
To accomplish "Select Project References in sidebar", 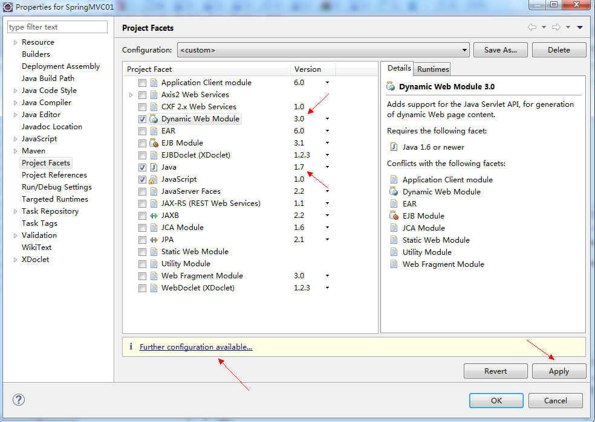I will point(54,175).
